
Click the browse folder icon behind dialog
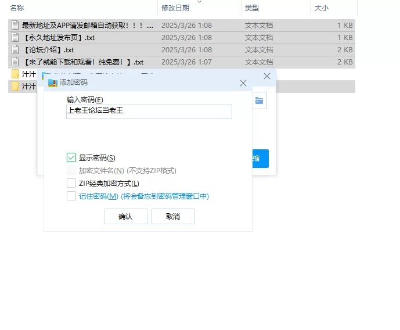(259, 101)
